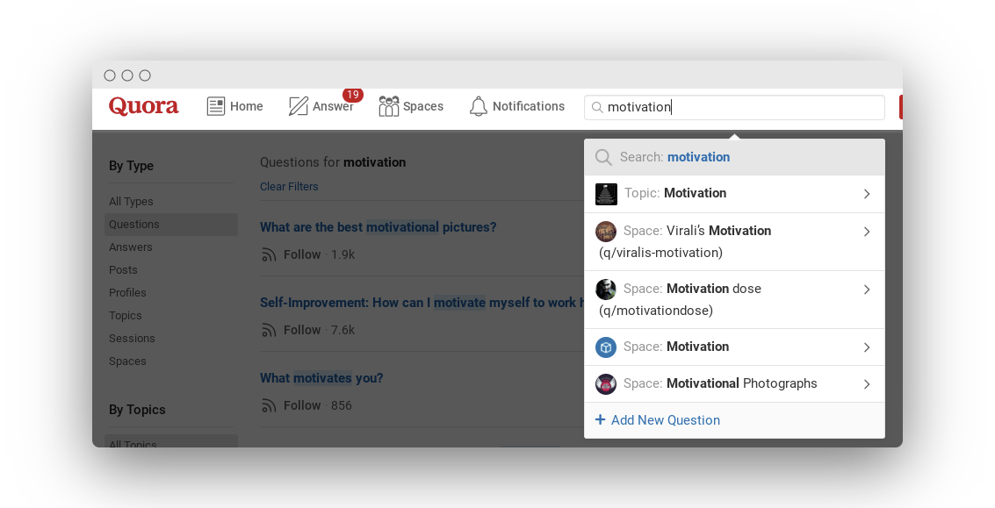Follow the motivational pictures question
Image resolution: width=995 pixels, height=508 pixels.
coord(302,255)
